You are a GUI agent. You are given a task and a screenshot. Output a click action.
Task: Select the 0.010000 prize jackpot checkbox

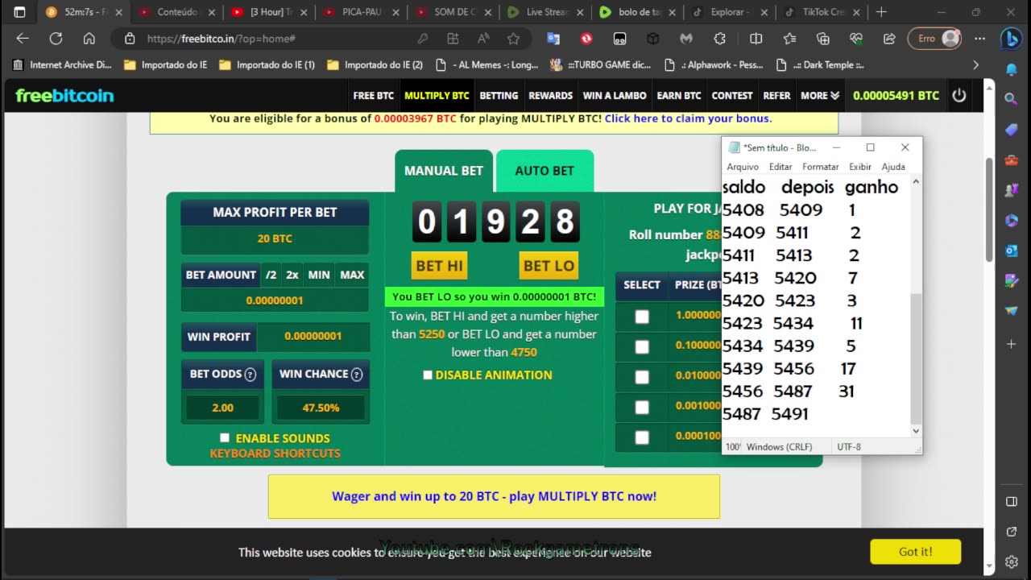coord(642,377)
